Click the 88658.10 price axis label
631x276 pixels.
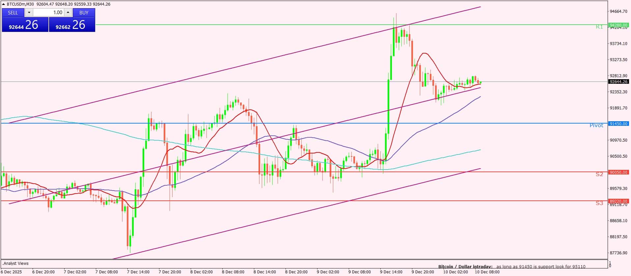(x=618, y=220)
